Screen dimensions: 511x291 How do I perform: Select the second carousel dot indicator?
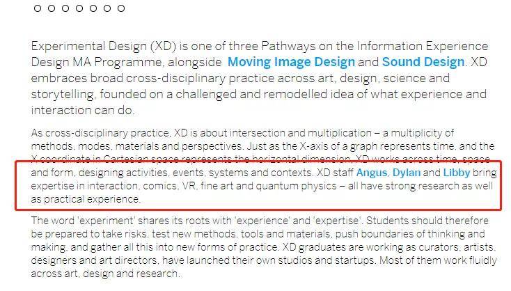click(52, 8)
